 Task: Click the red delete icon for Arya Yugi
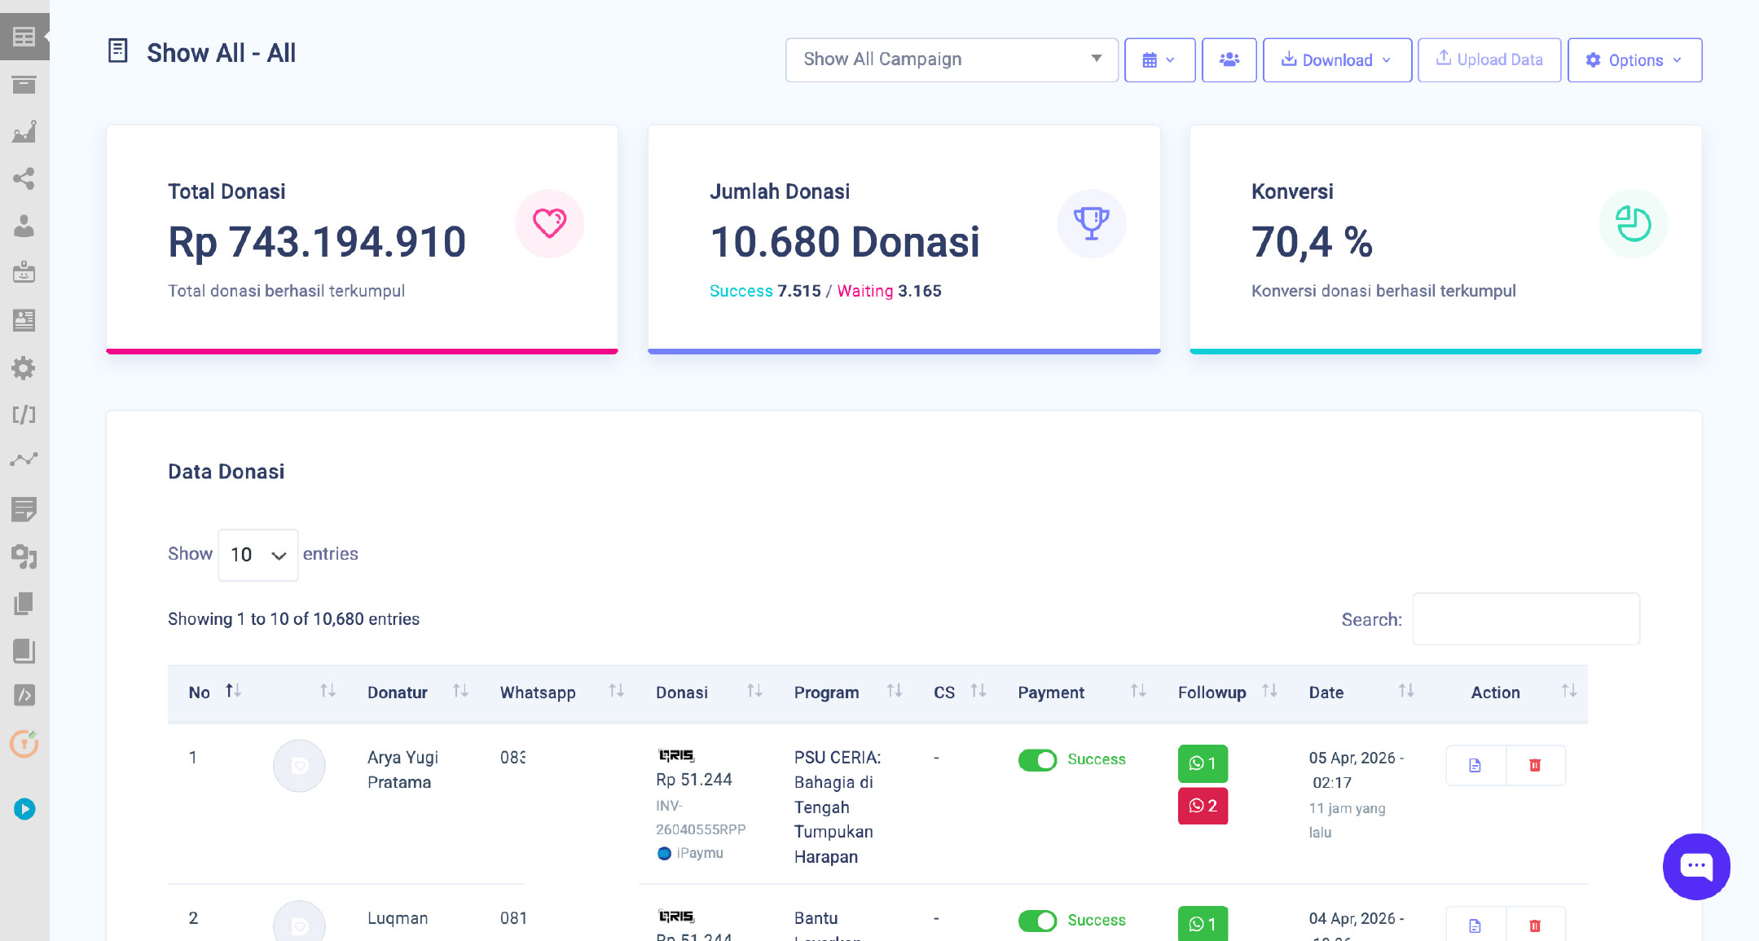tap(1535, 765)
